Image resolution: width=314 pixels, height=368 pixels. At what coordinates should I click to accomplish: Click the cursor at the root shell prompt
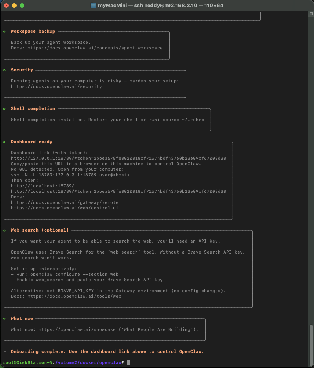pyautogui.click(x=128, y=362)
